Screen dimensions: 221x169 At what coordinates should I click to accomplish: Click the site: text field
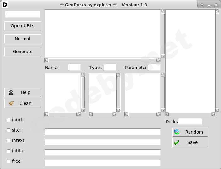coord(103,132)
